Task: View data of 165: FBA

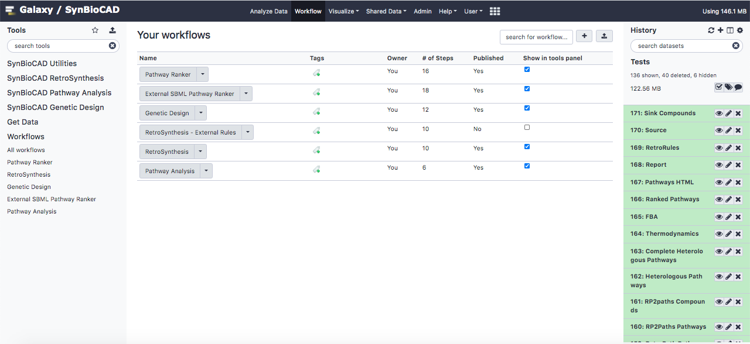Action: coord(719,217)
